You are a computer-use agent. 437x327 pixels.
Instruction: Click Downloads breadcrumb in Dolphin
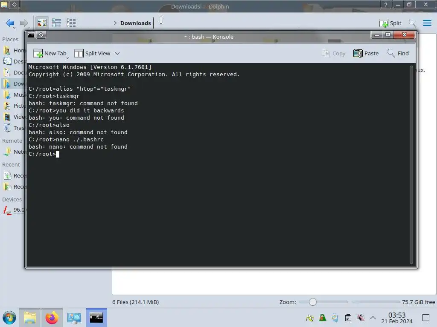point(135,23)
